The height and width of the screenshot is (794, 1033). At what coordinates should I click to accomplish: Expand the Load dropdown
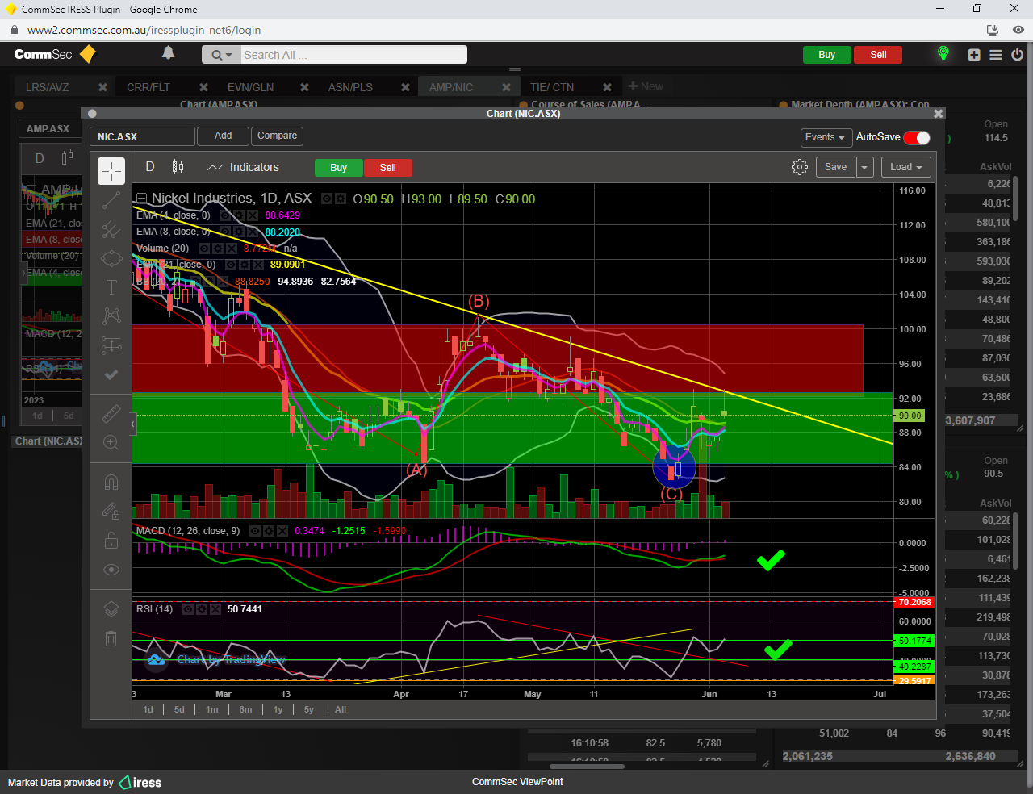tap(905, 167)
